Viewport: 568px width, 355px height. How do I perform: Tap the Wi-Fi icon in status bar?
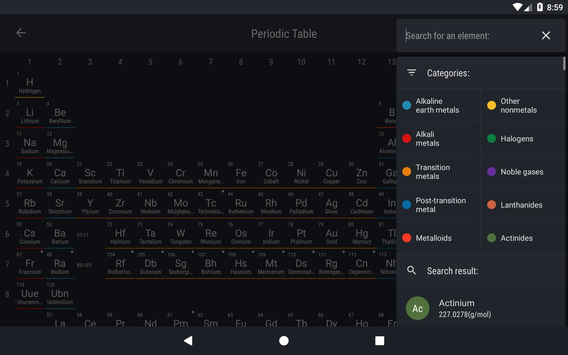(517, 7)
